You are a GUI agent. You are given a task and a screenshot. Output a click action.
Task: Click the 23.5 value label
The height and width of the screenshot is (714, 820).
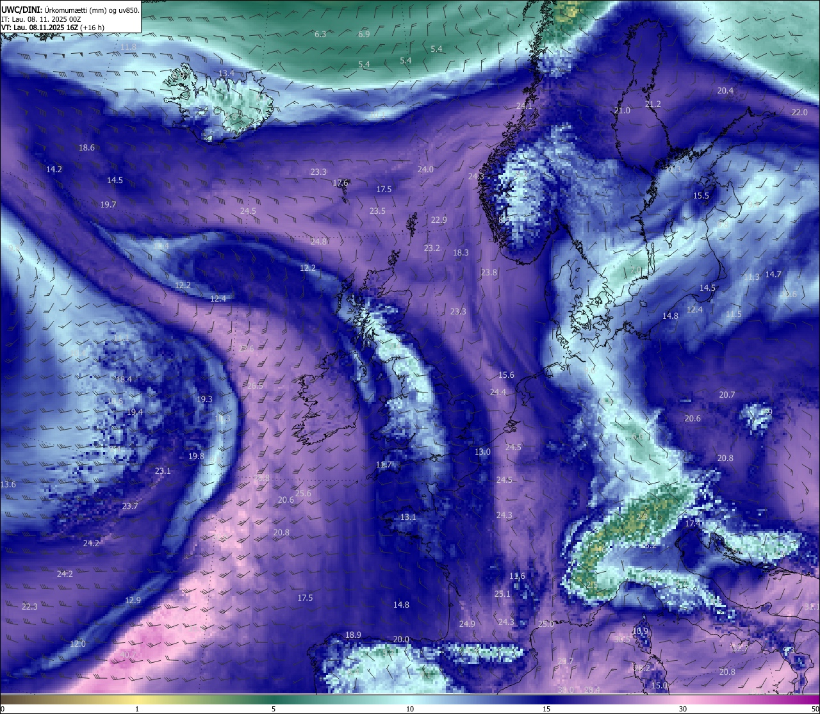click(377, 211)
